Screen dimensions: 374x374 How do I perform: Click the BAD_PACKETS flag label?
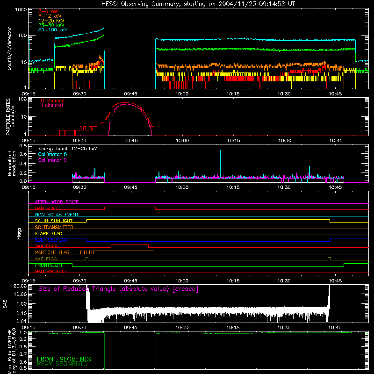point(51,272)
